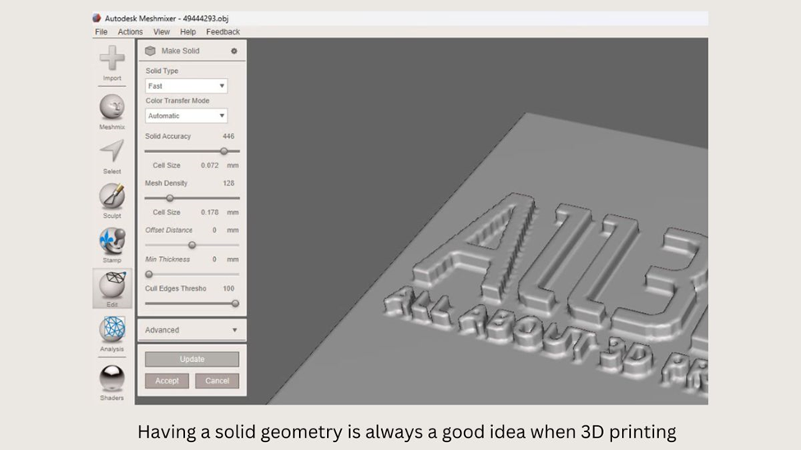This screenshot has width=801, height=450.
Task: Click the Accept button
Action: (x=167, y=380)
